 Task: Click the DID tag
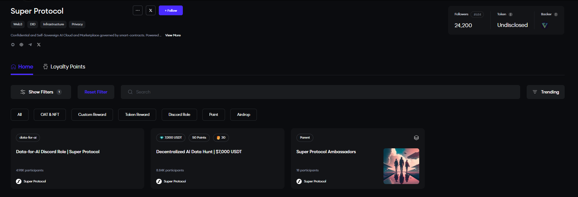point(33,24)
